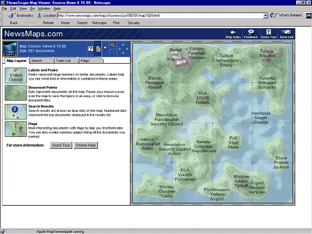The height and width of the screenshot is (234, 312).
Task: Click the pan direction arrows icon
Action: click(x=123, y=49)
